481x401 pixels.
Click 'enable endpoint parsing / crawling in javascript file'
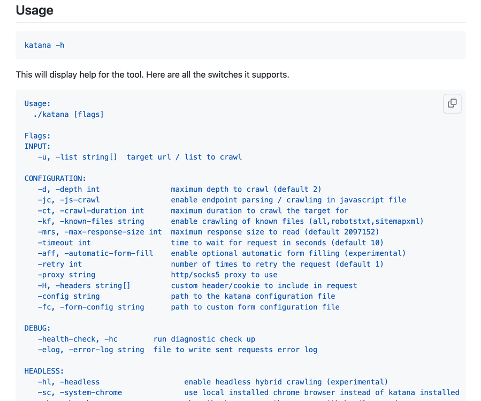(288, 200)
